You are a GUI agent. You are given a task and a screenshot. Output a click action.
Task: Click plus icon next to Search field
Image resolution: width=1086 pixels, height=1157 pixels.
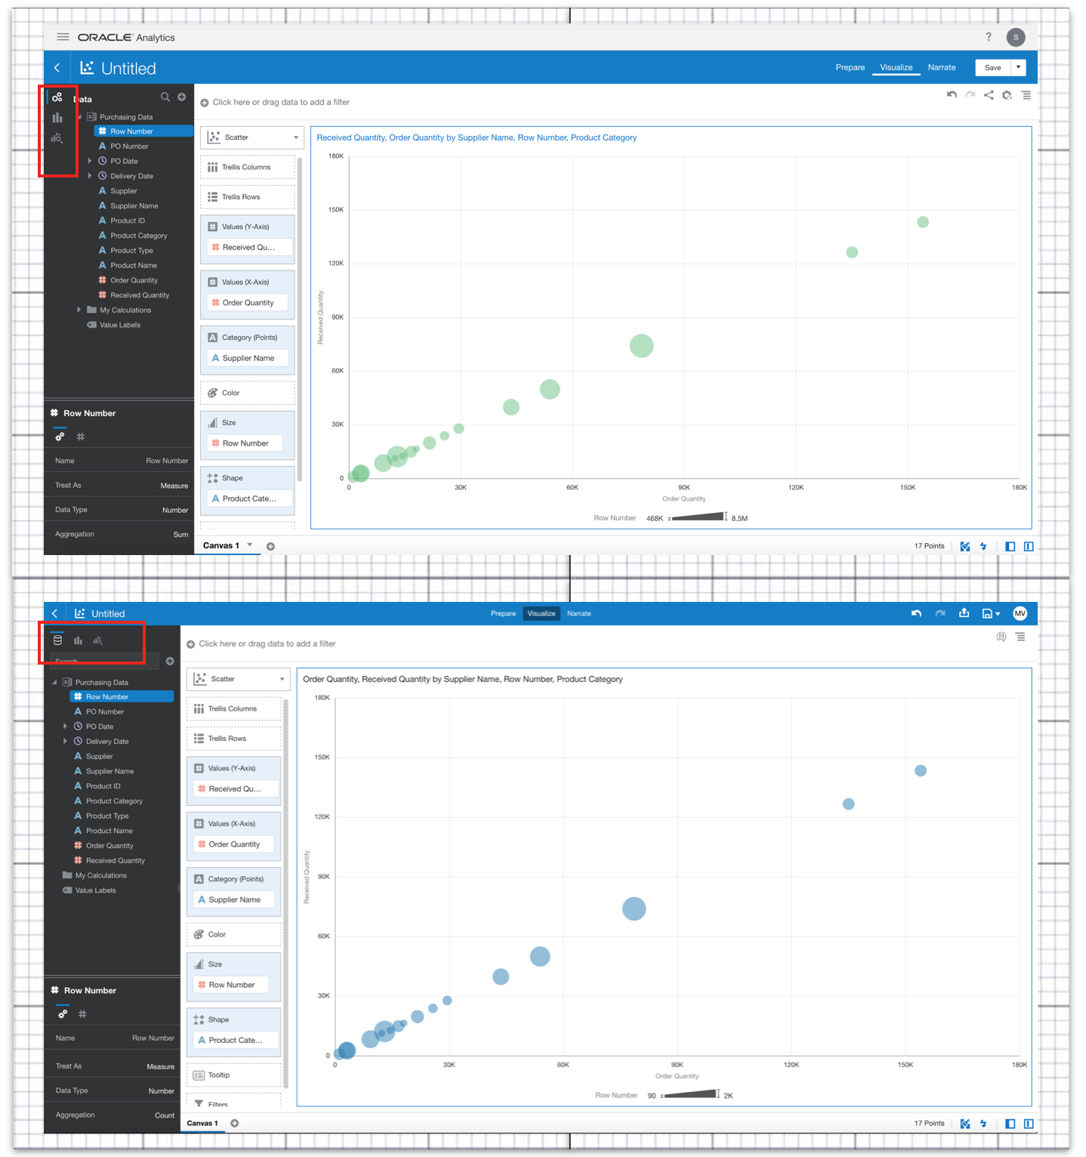[x=170, y=661]
